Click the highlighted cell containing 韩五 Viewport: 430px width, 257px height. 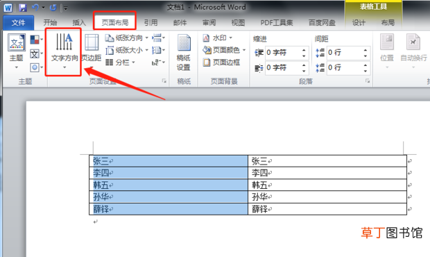(169, 185)
